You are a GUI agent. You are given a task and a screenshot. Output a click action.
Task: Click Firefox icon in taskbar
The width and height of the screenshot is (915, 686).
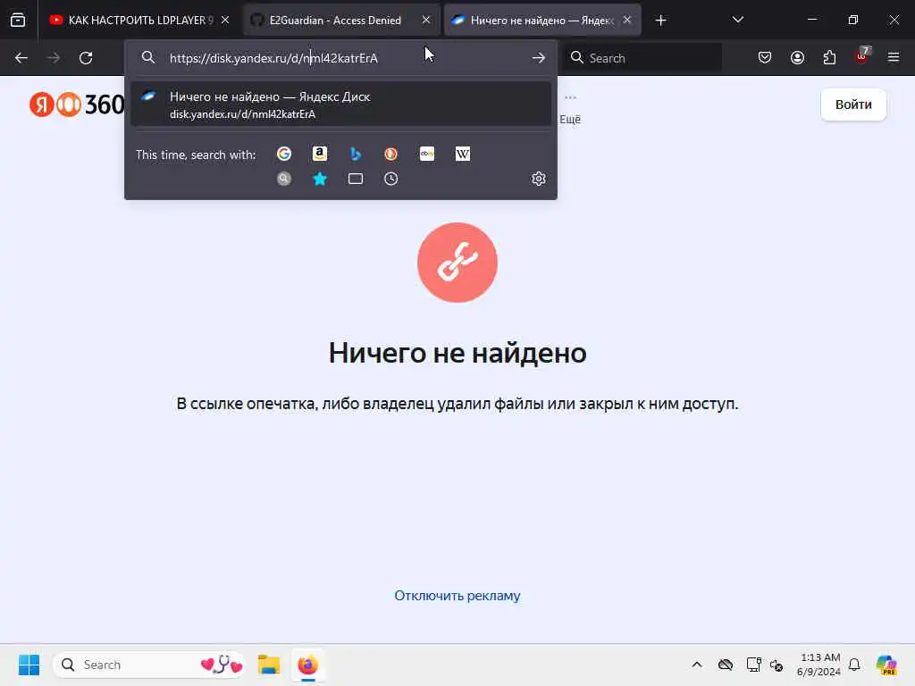308,665
